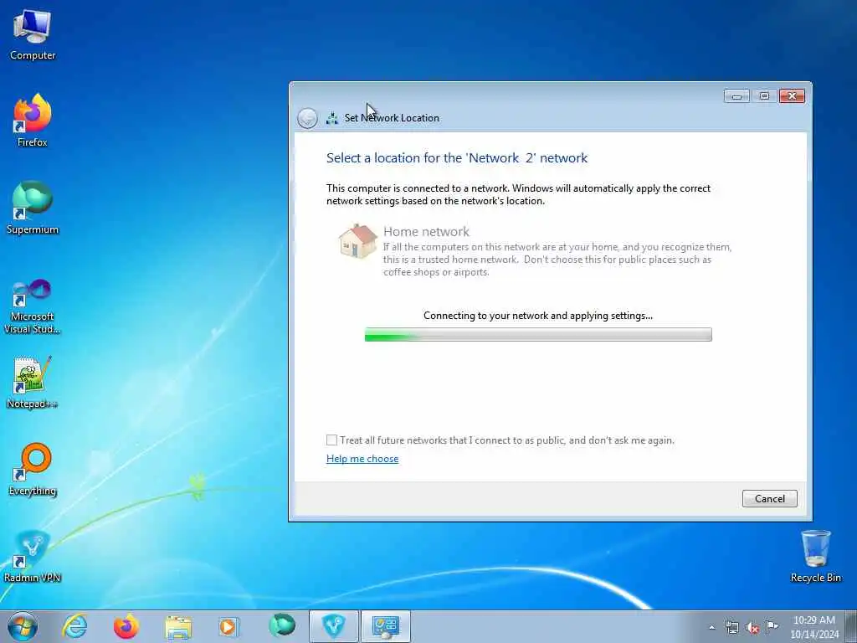857x643 pixels.
Task: Click the Show desktop strip
Action: tap(851, 626)
